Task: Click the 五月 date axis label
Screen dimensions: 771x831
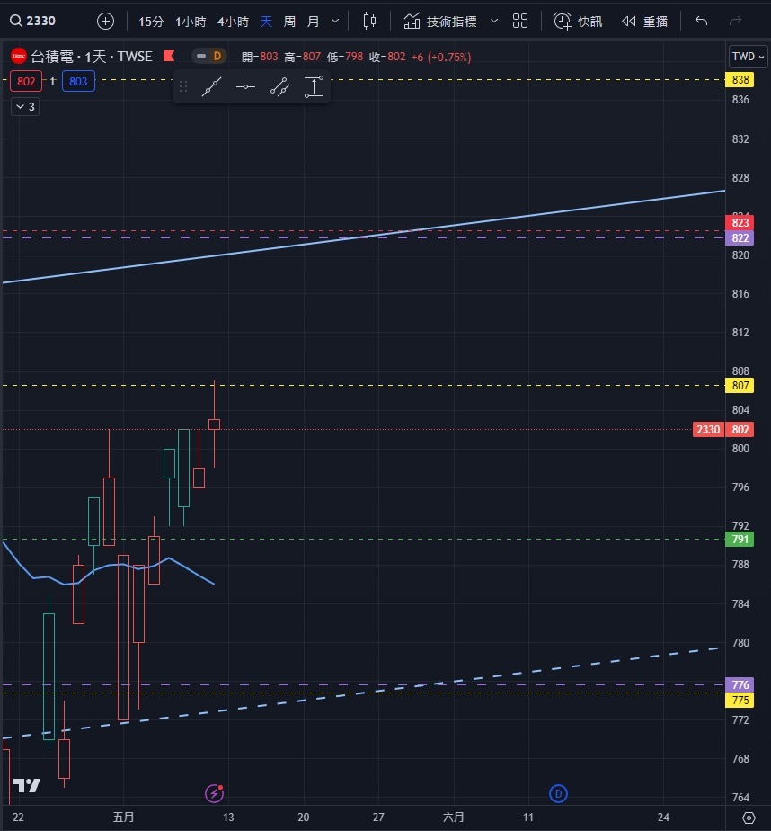Action: tap(123, 818)
